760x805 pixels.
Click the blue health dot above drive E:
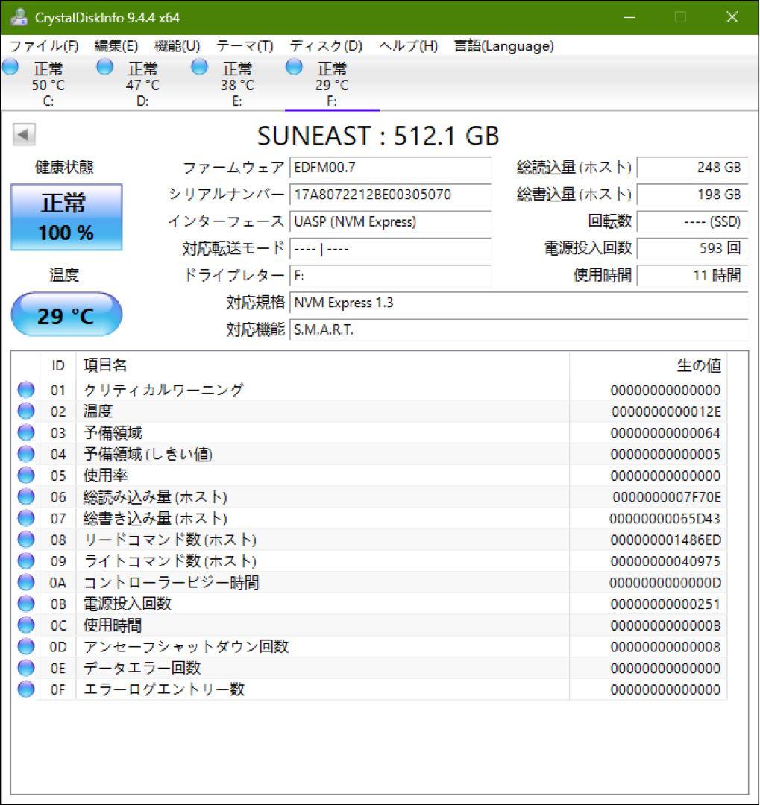(199, 66)
